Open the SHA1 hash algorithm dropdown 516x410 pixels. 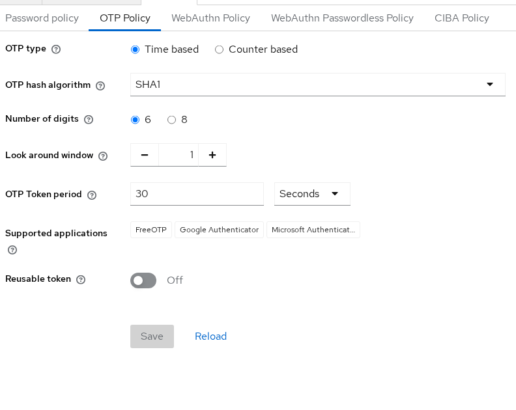317,85
